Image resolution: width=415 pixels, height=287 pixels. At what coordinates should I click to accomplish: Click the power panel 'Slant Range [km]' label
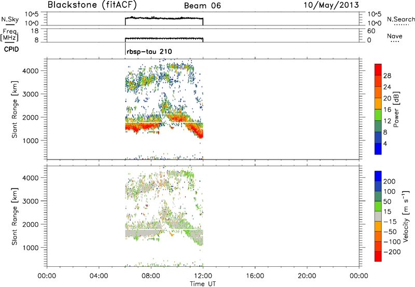pos(15,109)
